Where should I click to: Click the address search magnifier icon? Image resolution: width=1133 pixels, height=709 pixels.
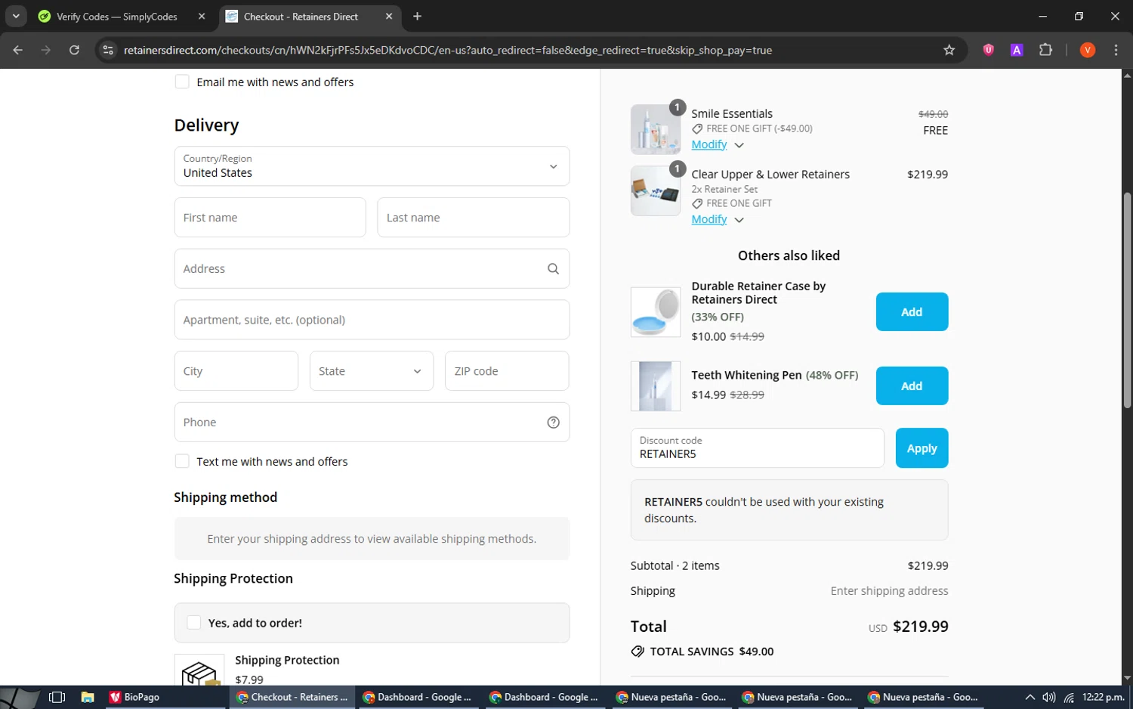pyautogui.click(x=553, y=269)
